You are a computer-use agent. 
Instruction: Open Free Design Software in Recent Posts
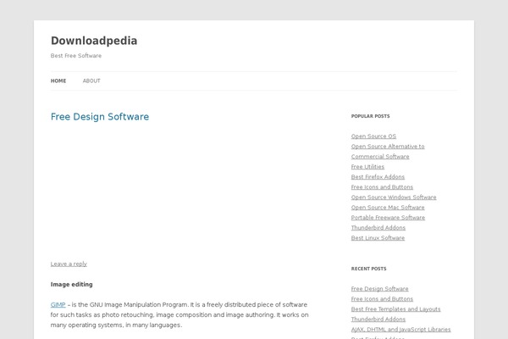[x=379, y=289]
